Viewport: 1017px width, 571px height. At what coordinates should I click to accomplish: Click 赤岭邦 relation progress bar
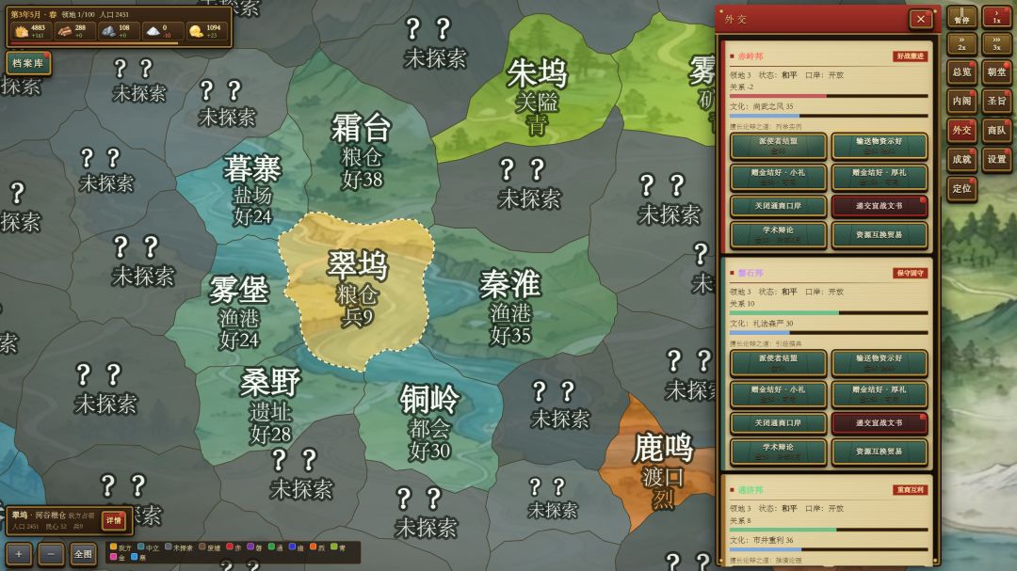(x=829, y=96)
